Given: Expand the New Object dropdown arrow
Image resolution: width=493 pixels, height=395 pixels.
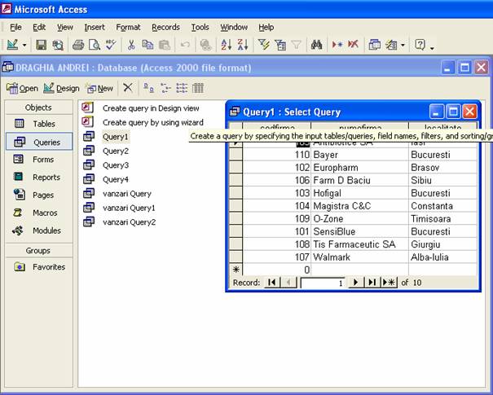Looking at the screenshot, I should [403, 46].
